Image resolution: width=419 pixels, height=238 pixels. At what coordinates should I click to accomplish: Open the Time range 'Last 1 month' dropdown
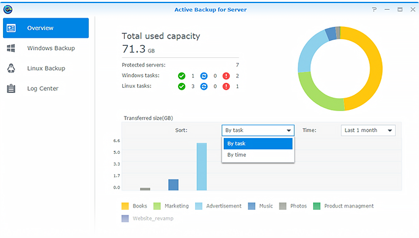[368, 131]
